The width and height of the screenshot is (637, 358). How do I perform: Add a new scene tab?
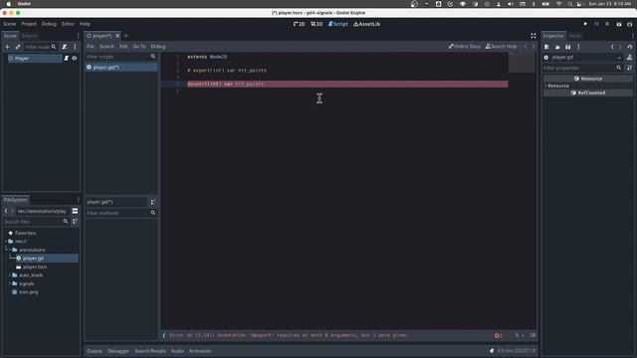(x=126, y=36)
